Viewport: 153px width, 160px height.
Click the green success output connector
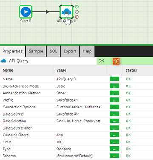(x=76, y=6)
